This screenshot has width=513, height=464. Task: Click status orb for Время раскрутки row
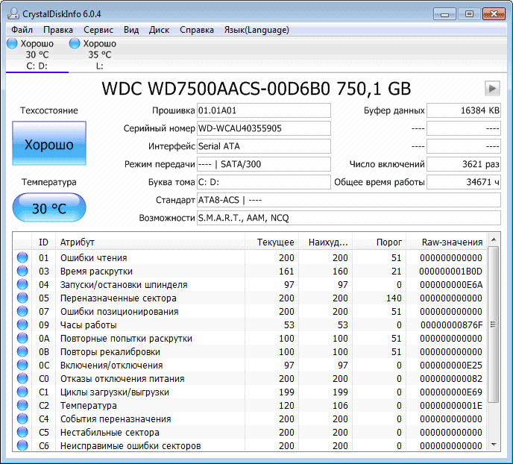point(22,271)
